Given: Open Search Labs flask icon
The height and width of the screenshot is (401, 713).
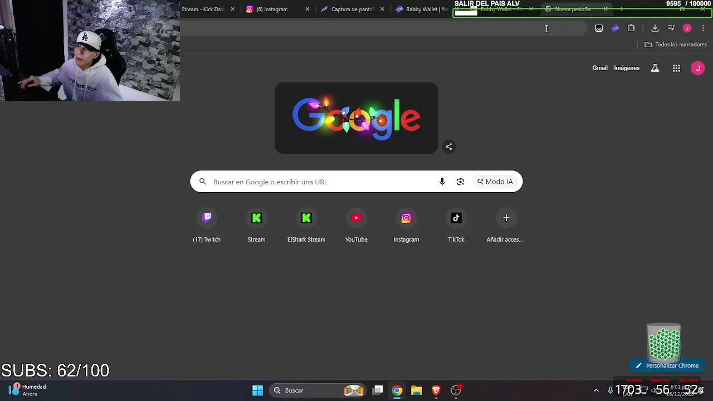Looking at the screenshot, I should pyautogui.click(x=655, y=68).
